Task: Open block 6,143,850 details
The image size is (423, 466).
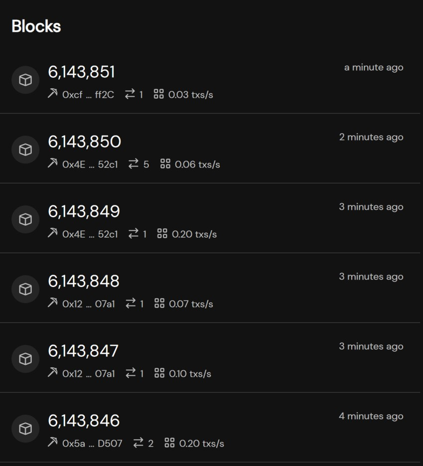Action: click(x=83, y=142)
